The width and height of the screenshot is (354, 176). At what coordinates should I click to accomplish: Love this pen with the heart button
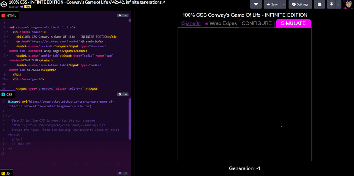coord(256,4)
